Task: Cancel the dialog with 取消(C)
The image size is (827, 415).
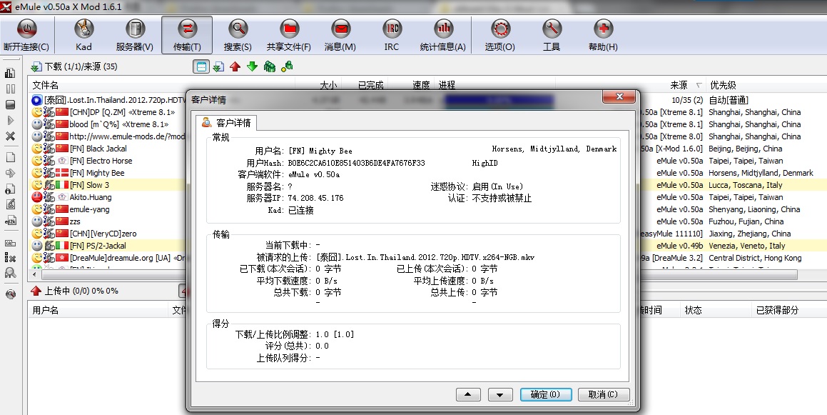Action: point(604,394)
